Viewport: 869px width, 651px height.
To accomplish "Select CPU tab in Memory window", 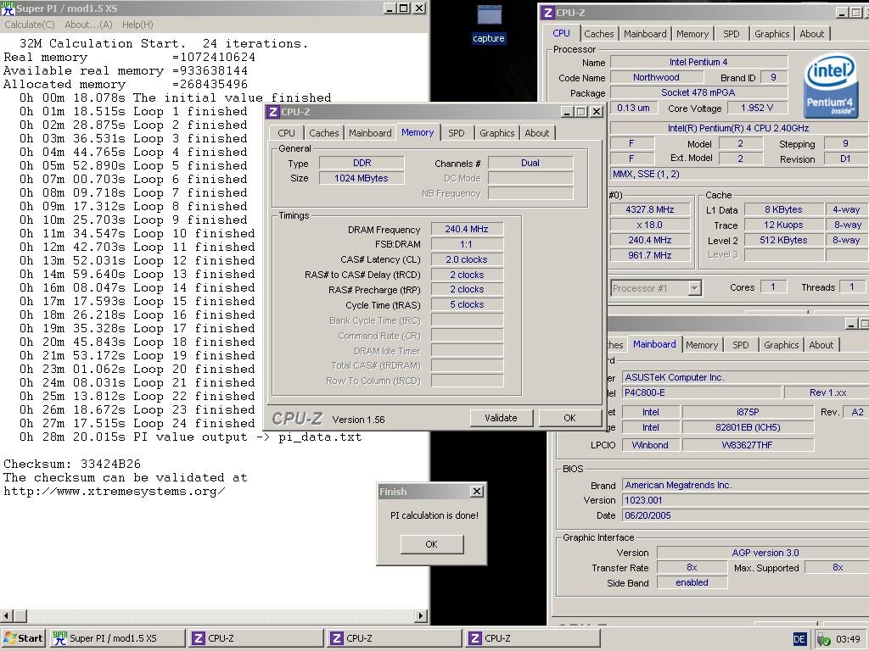I will 287,133.
